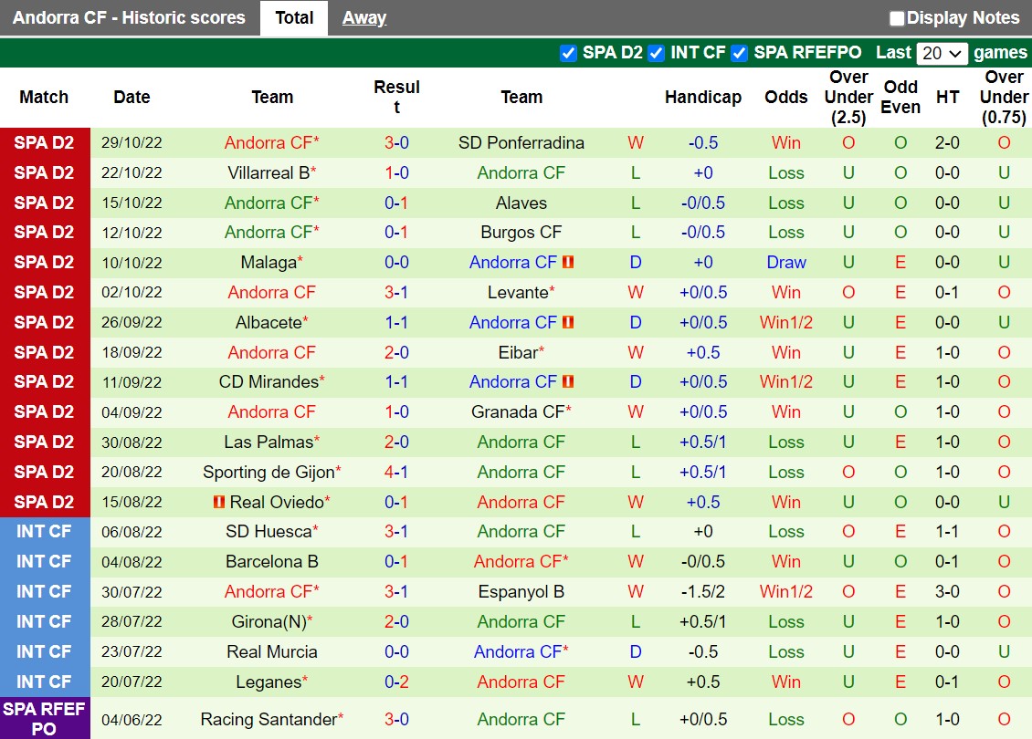Switch to the Away tab
Viewport: 1032px width, 739px height.
tap(364, 17)
